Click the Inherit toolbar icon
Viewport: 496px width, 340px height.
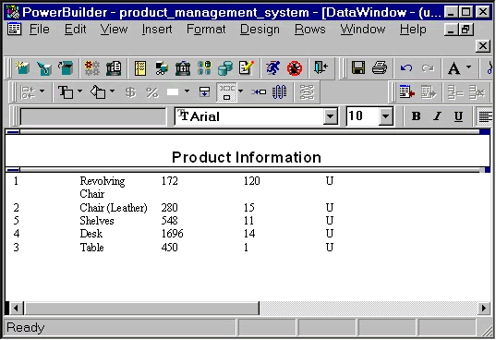coord(44,68)
